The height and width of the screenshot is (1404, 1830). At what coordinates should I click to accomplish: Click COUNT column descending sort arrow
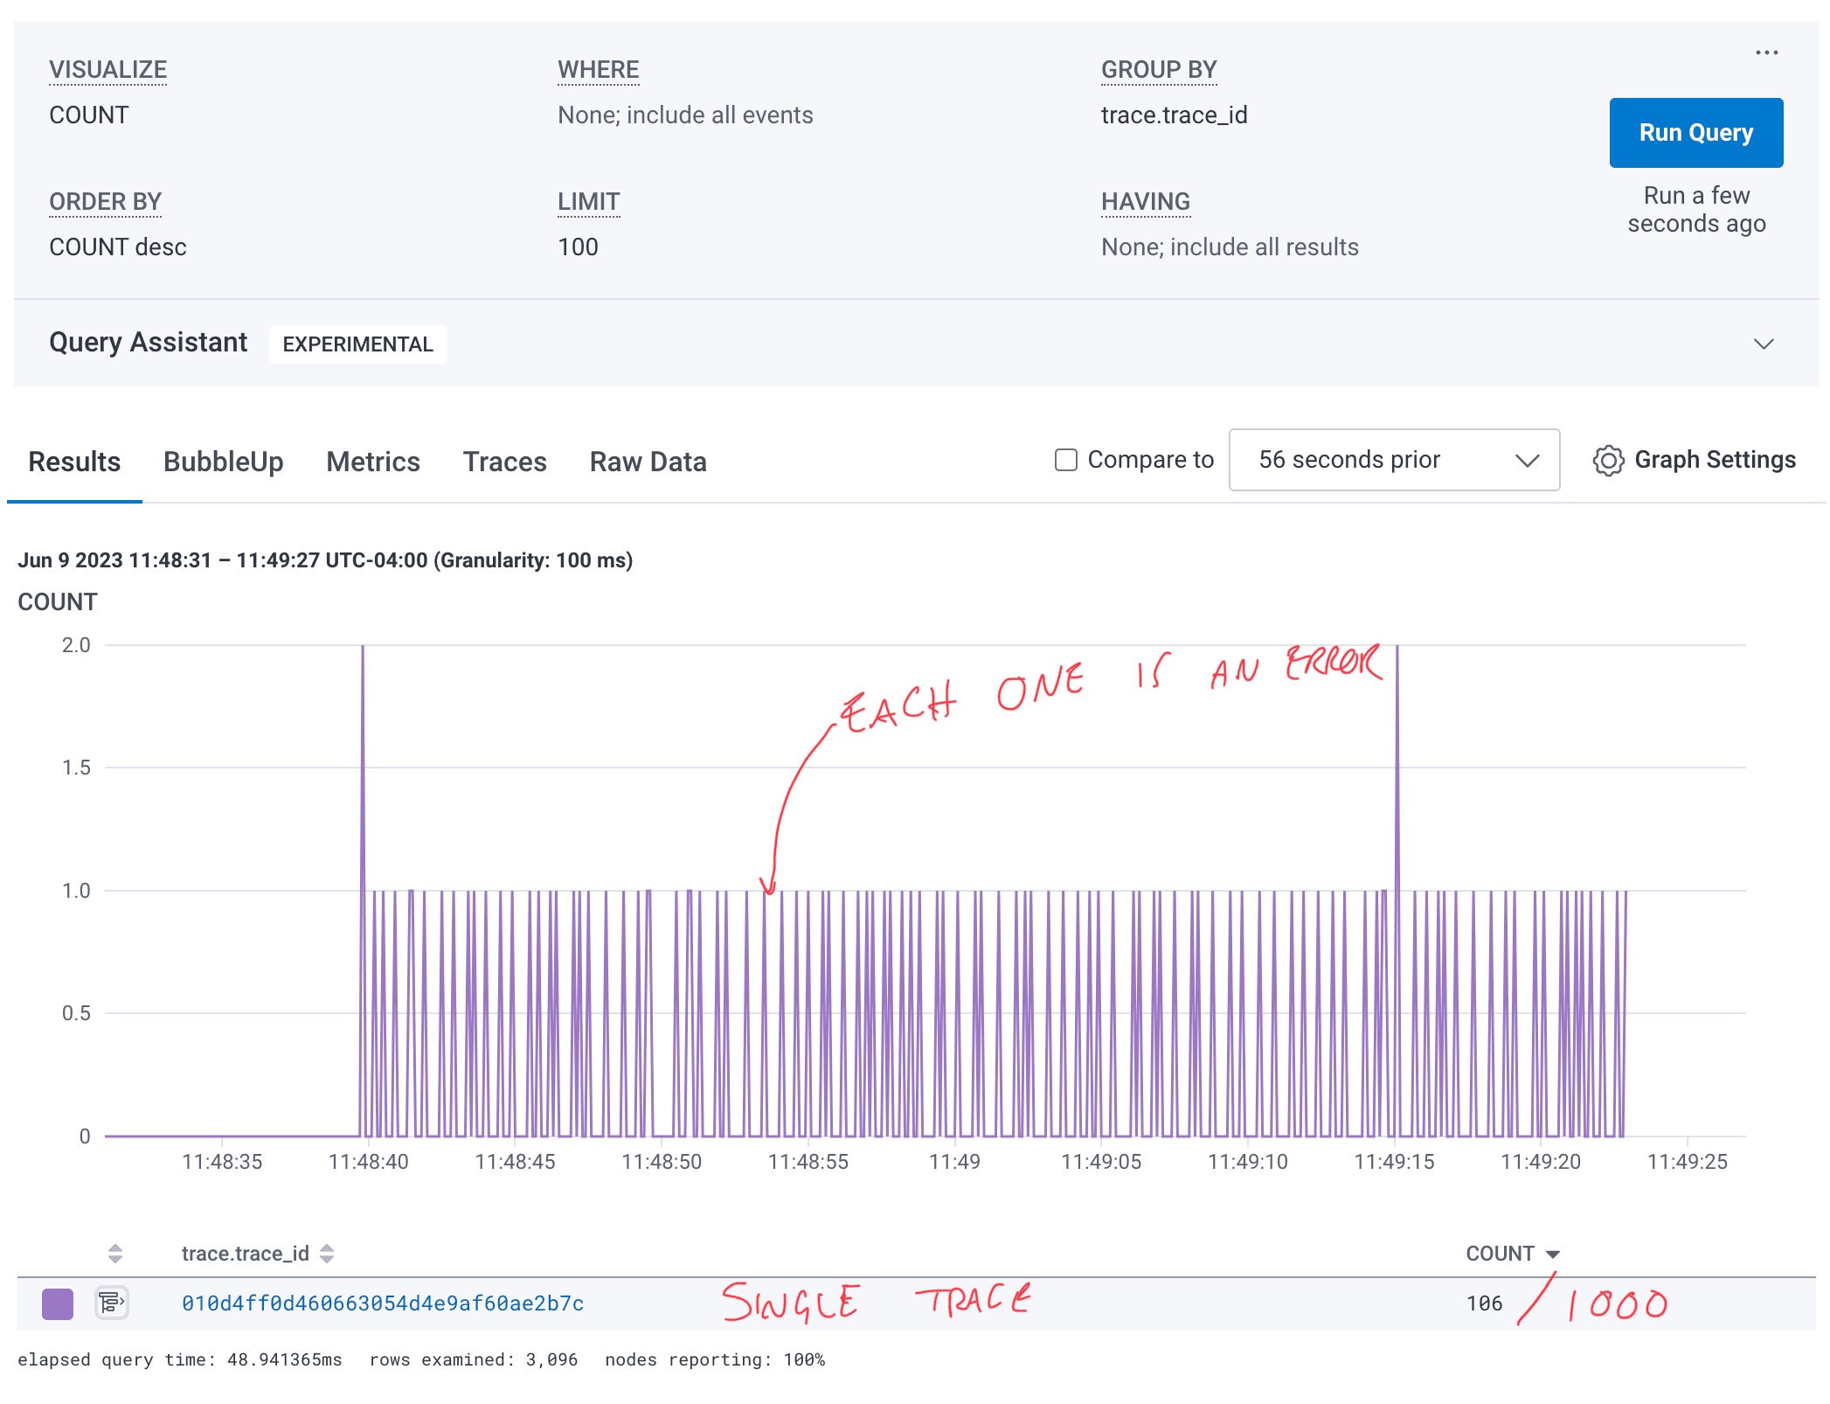[1553, 1255]
